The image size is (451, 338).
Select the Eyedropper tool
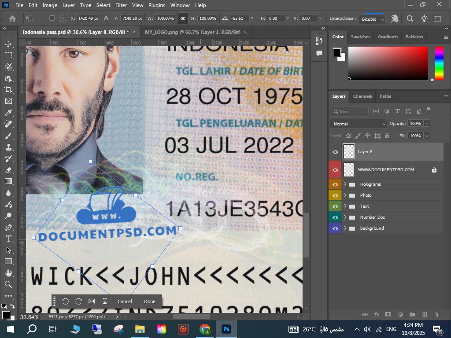(8, 113)
